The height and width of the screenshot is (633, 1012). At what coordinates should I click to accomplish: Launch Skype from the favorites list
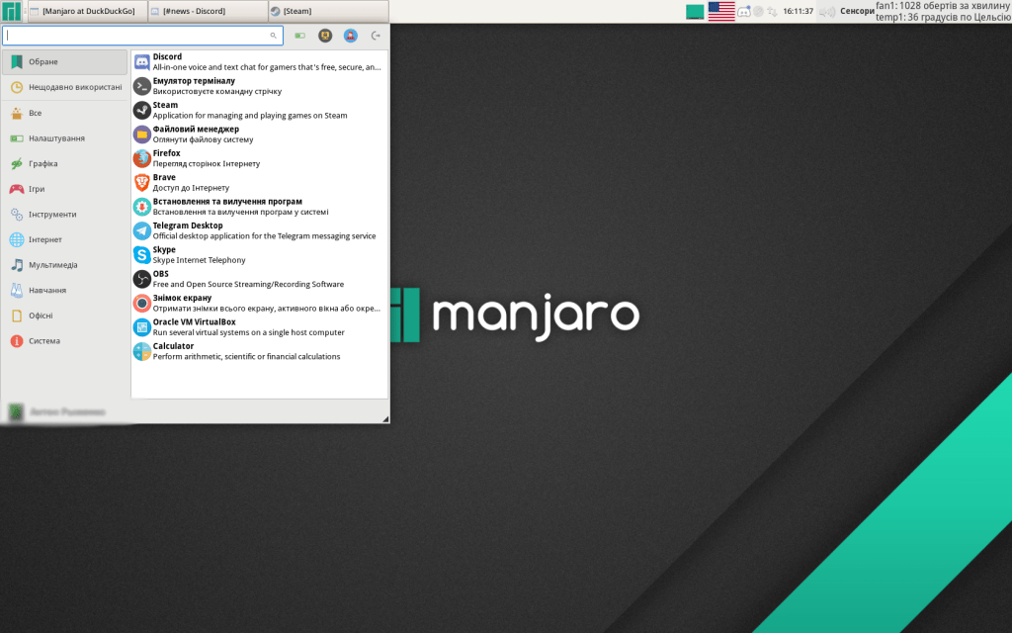259,254
